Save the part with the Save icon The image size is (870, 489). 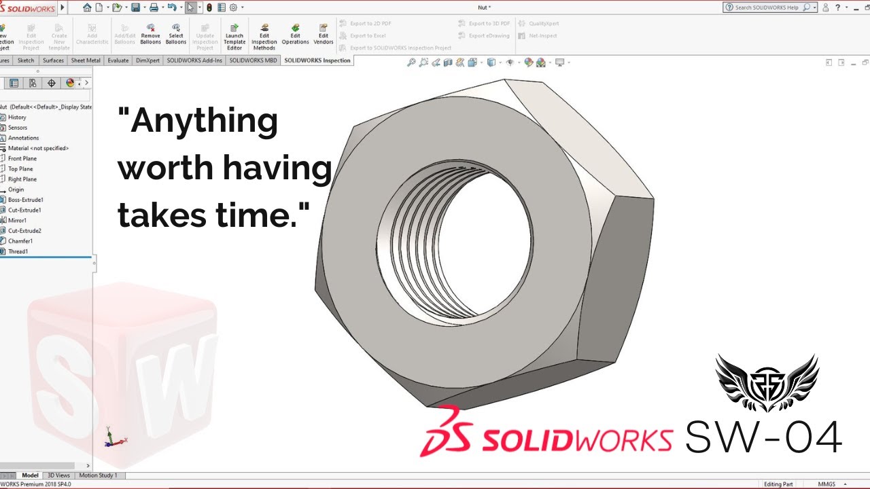[135, 7]
